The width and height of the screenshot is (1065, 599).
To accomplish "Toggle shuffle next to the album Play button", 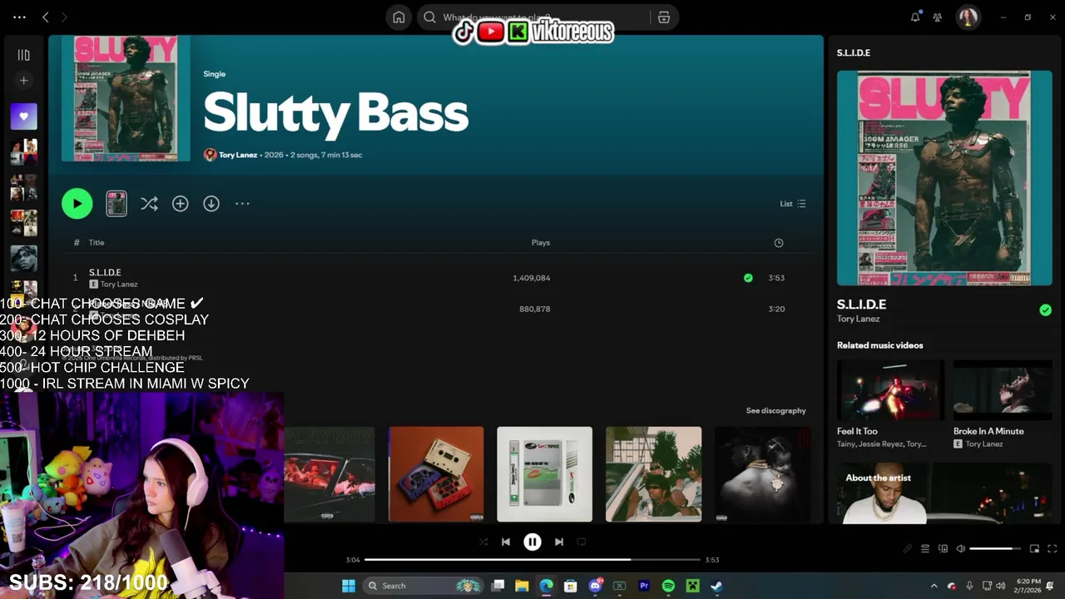I will 149,204.
